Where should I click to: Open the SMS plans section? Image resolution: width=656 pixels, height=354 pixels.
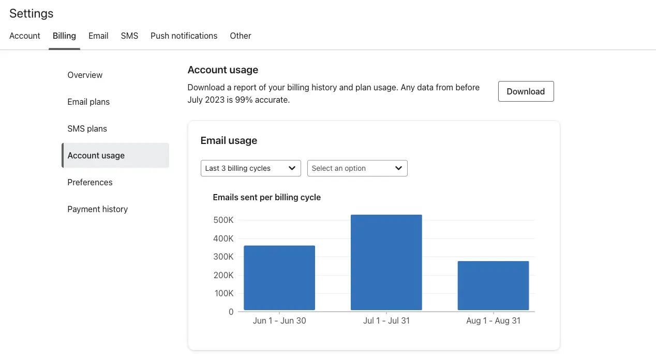tap(87, 128)
